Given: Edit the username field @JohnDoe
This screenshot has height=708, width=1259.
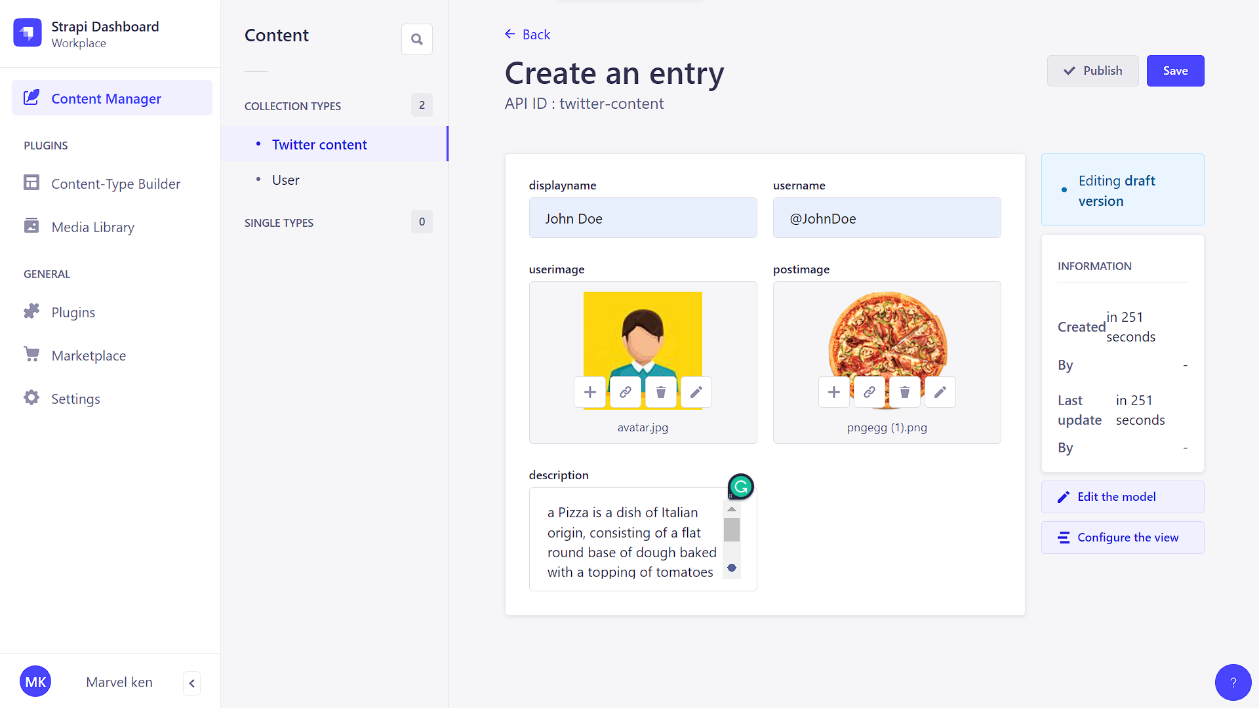Looking at the screenshot, I should point(887,218).
